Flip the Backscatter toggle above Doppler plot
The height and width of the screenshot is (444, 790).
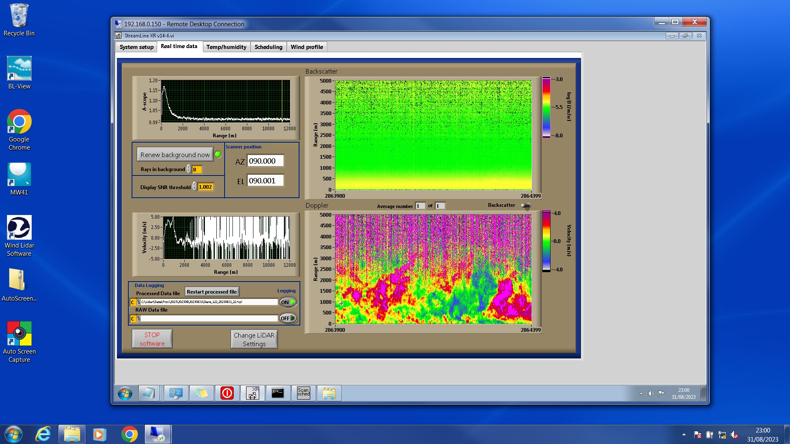pyautogui.click(x=526, y=206)
